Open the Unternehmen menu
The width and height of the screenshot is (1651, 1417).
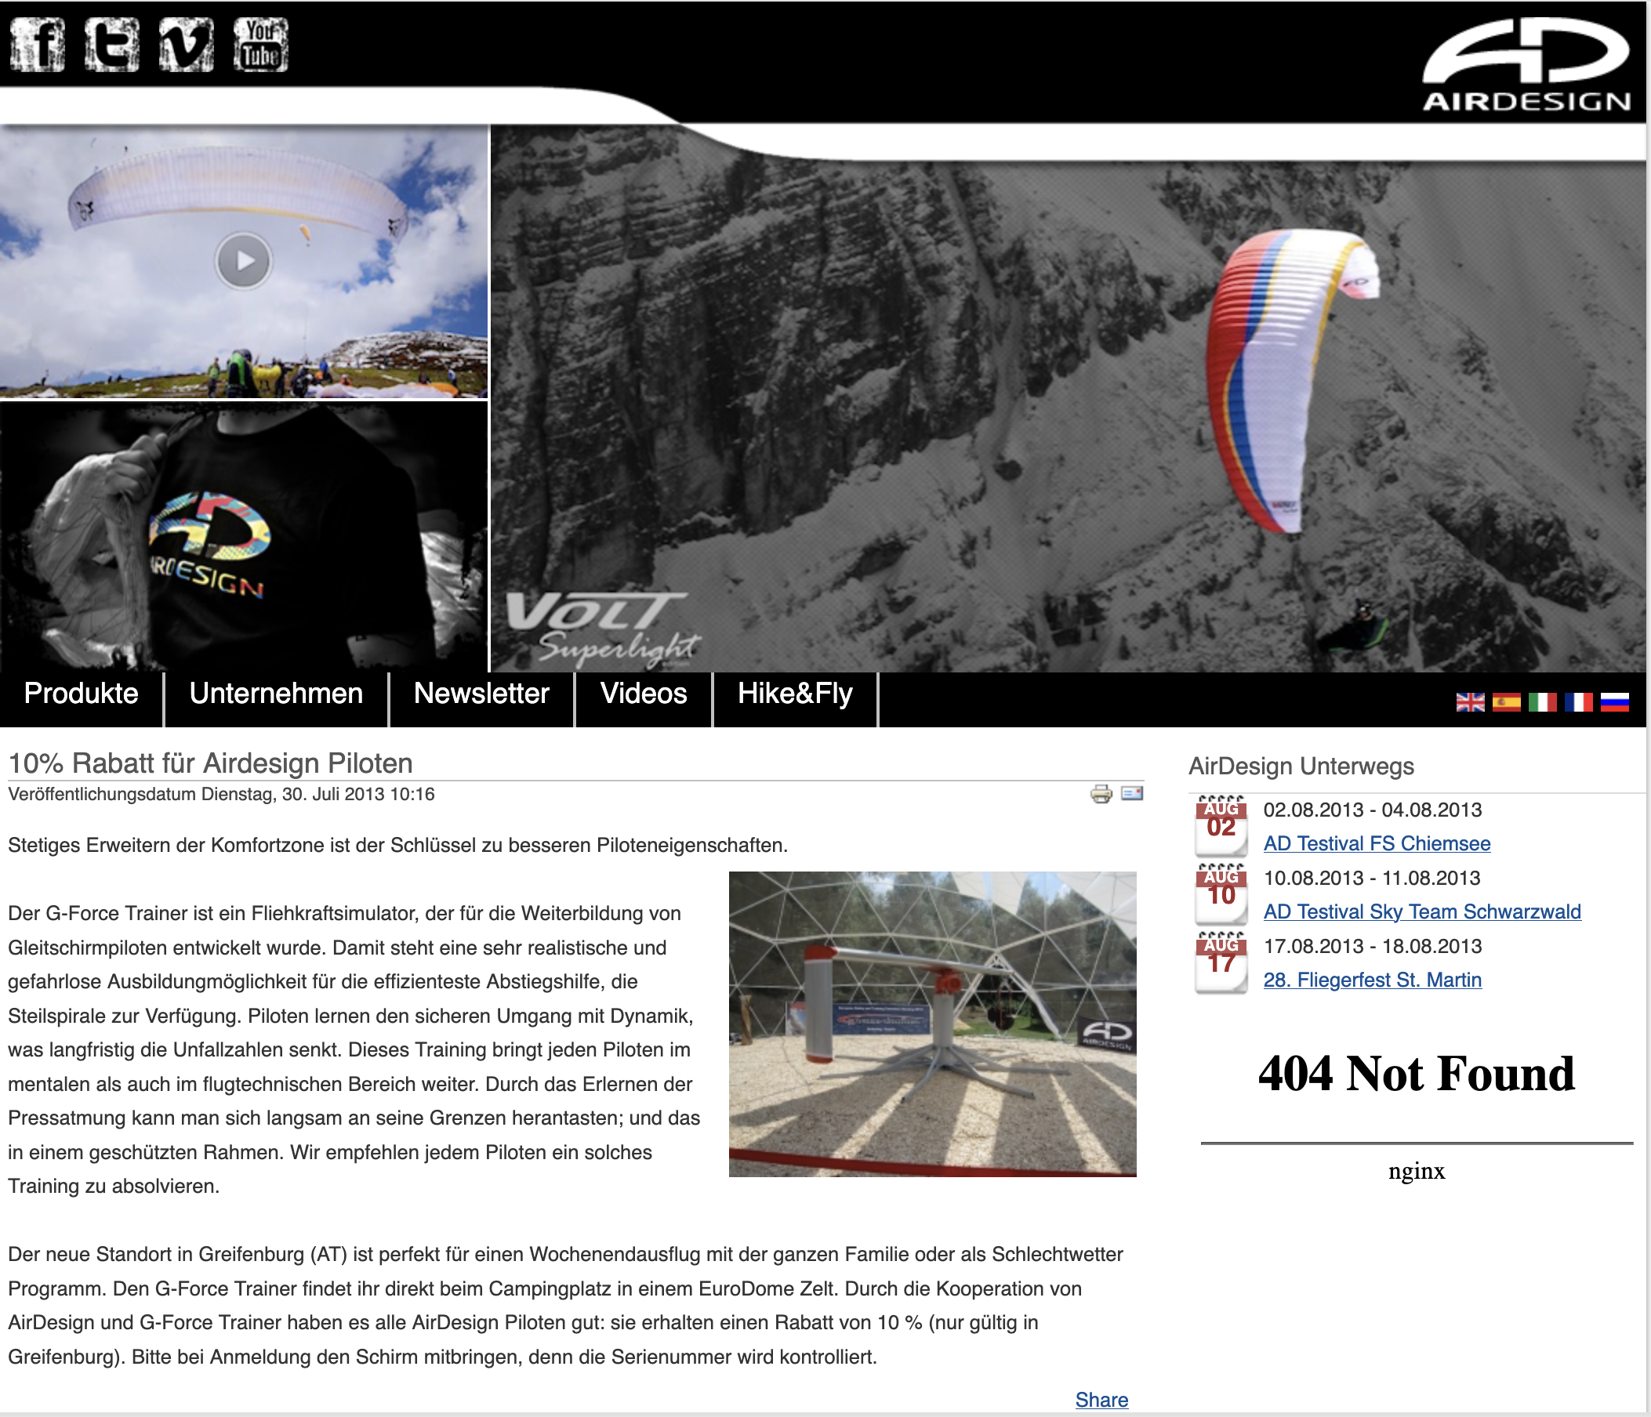[277, 694]
